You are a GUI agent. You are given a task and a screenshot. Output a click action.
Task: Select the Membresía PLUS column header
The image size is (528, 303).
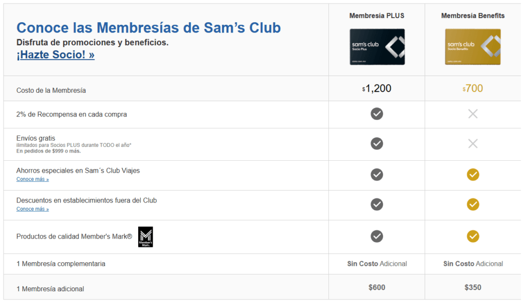click(x=377, y=15)
